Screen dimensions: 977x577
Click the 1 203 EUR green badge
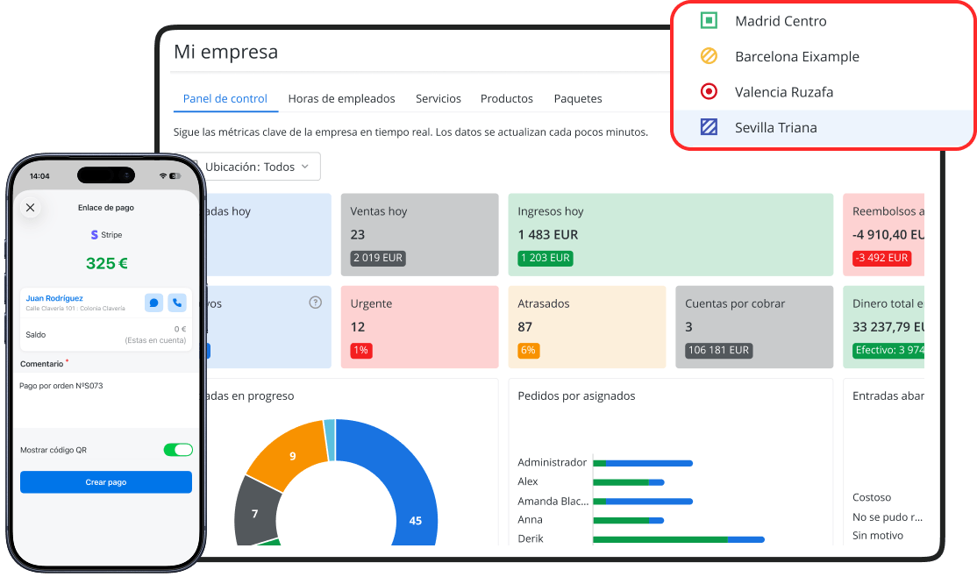pos(546,258)
